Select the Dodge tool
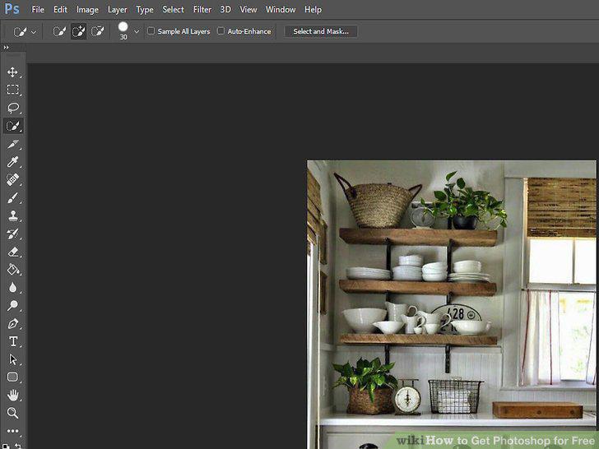Image resolution: width=599 pixels, height=449 pixels. tap(12, 305)
